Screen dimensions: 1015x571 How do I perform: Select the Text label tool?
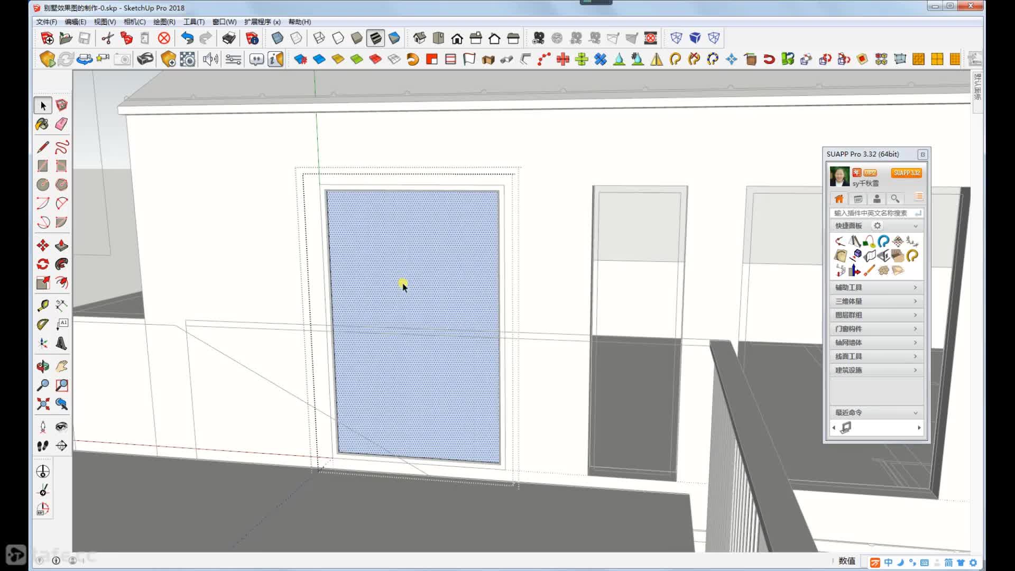tap(61, 324)
